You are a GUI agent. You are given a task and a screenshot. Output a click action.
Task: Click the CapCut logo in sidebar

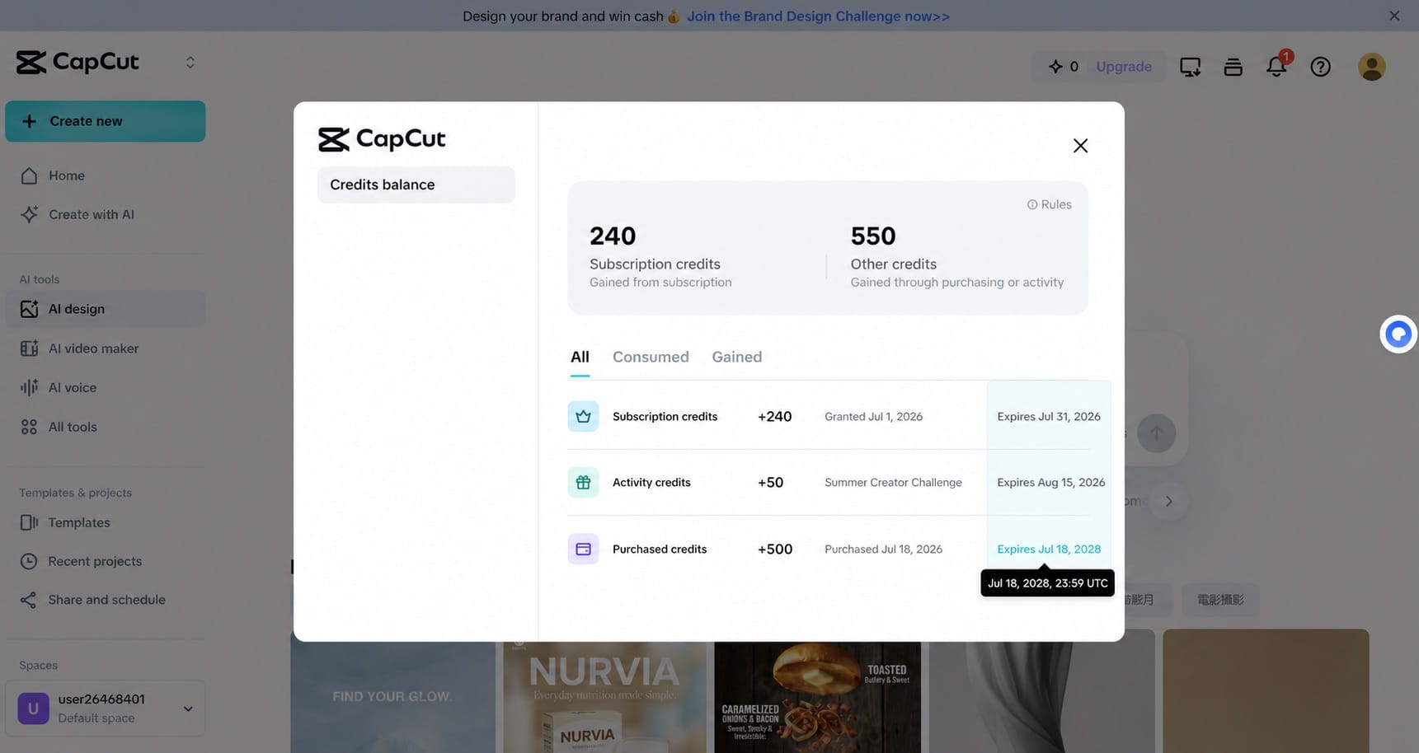pos(78,62)
